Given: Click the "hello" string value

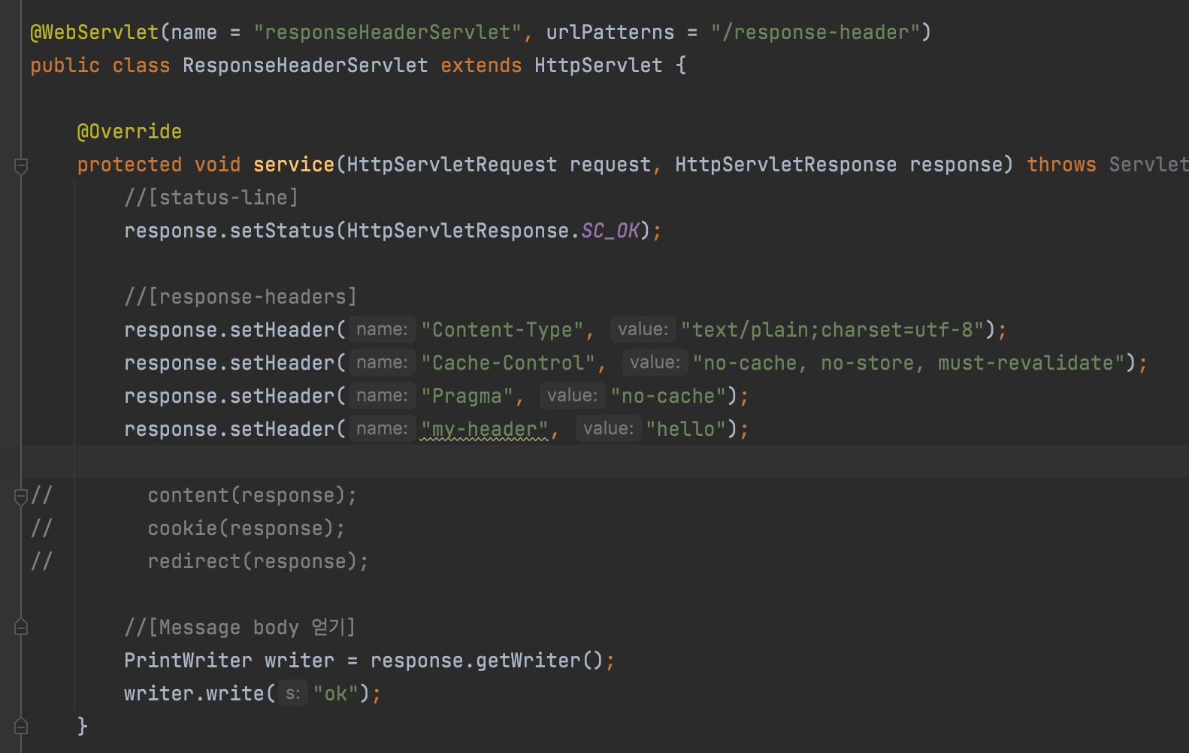Looking at the screenshot, I should pos(685,429).
